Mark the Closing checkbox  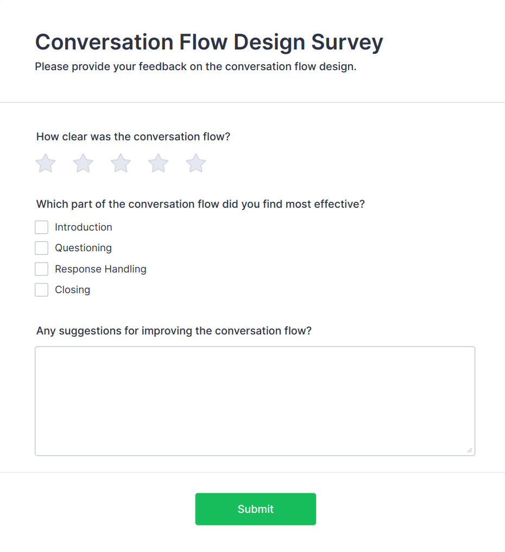click(x=42, y=290)
